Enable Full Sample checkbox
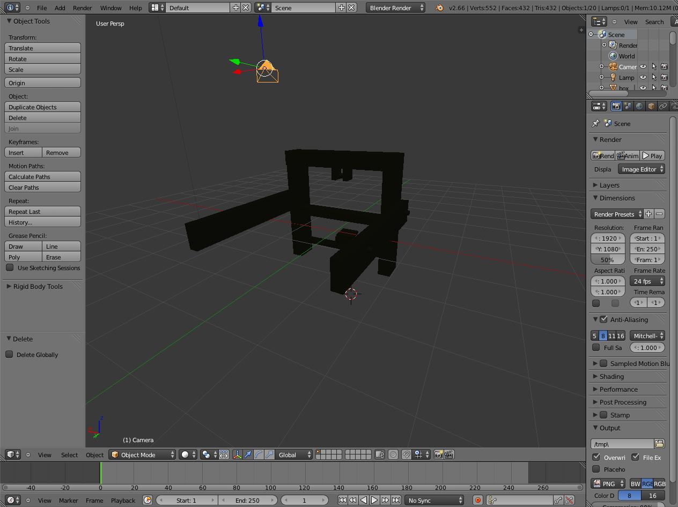 [x=596, y=347]
